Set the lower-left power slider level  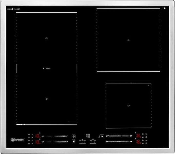tap(54, 142)
